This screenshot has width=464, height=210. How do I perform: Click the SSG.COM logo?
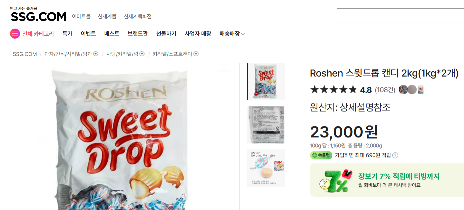tap(38, 16)
